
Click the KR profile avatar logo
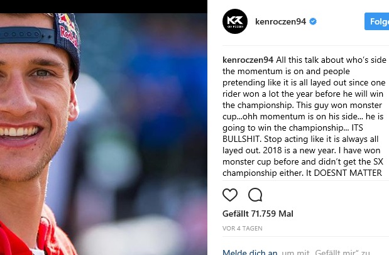(x=235, y=22)
